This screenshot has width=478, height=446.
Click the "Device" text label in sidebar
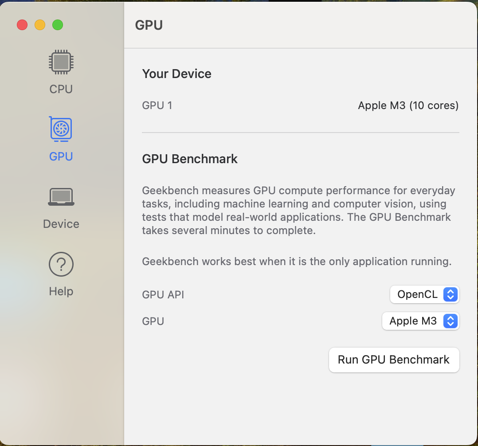tap(61, 224)
